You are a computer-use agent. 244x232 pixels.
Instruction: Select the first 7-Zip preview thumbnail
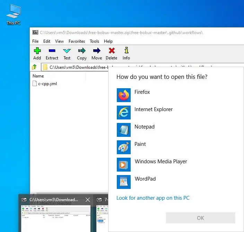tap(56, 218)
